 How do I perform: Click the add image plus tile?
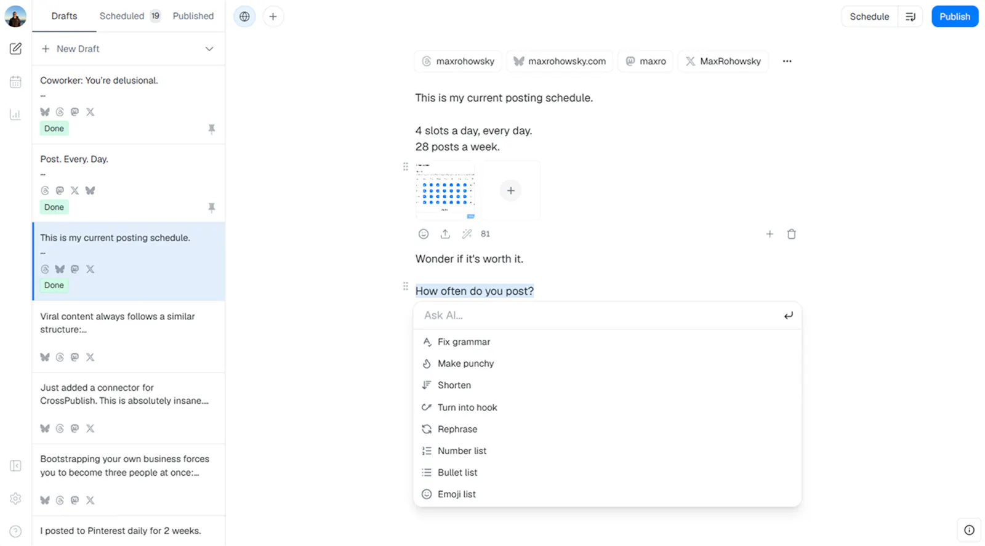pyautogui.click(x=510, y=191)
